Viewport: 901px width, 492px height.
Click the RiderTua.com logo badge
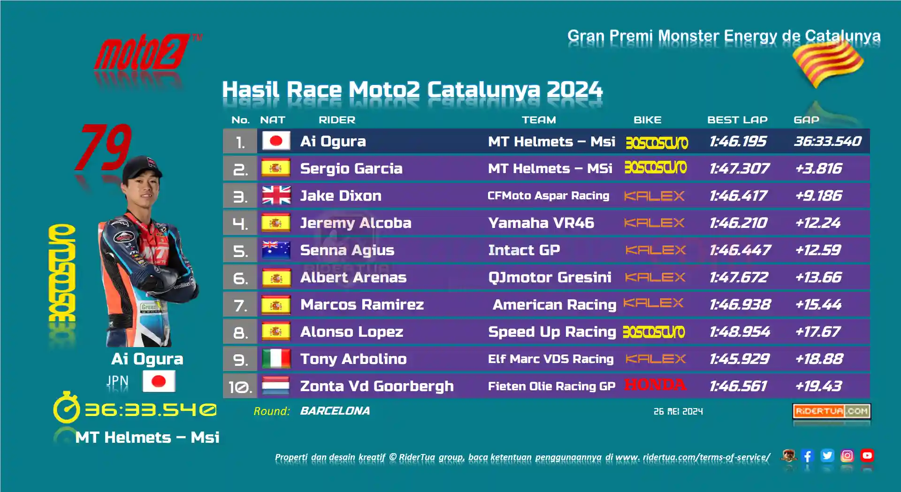coord(832,411)
